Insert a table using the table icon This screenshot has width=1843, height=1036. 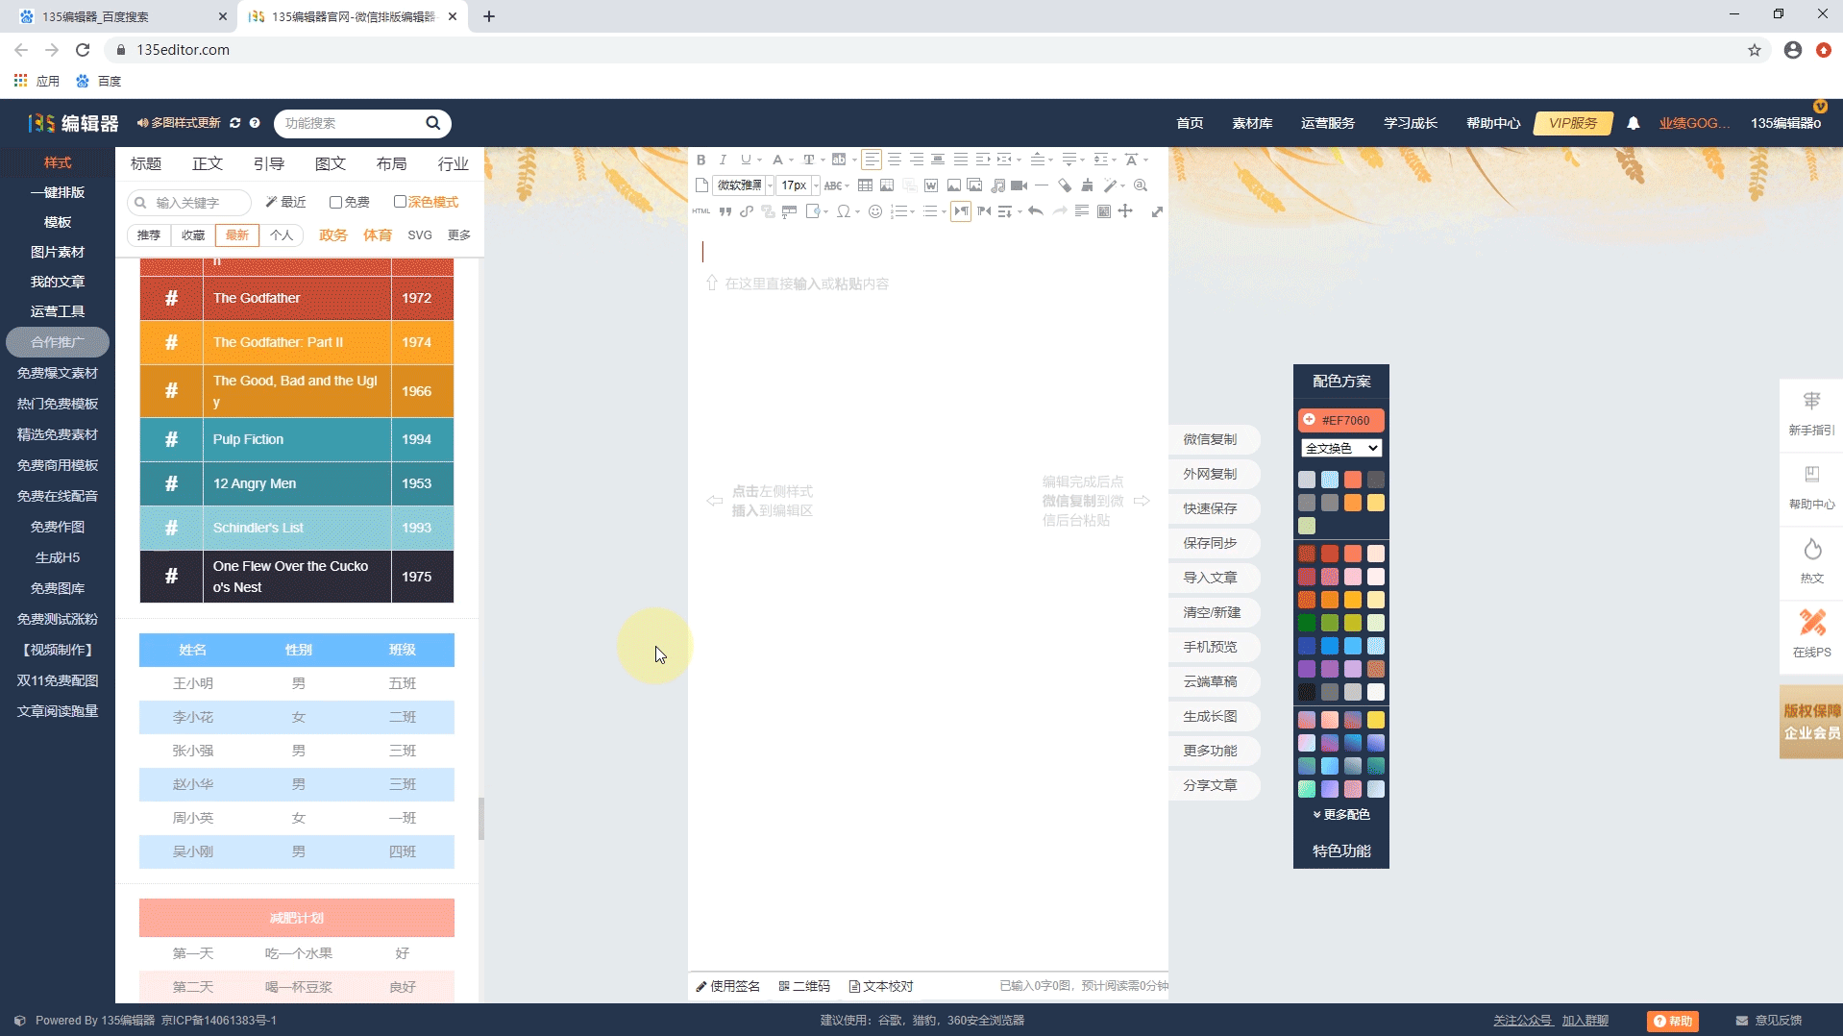click(x=865, y=185)
